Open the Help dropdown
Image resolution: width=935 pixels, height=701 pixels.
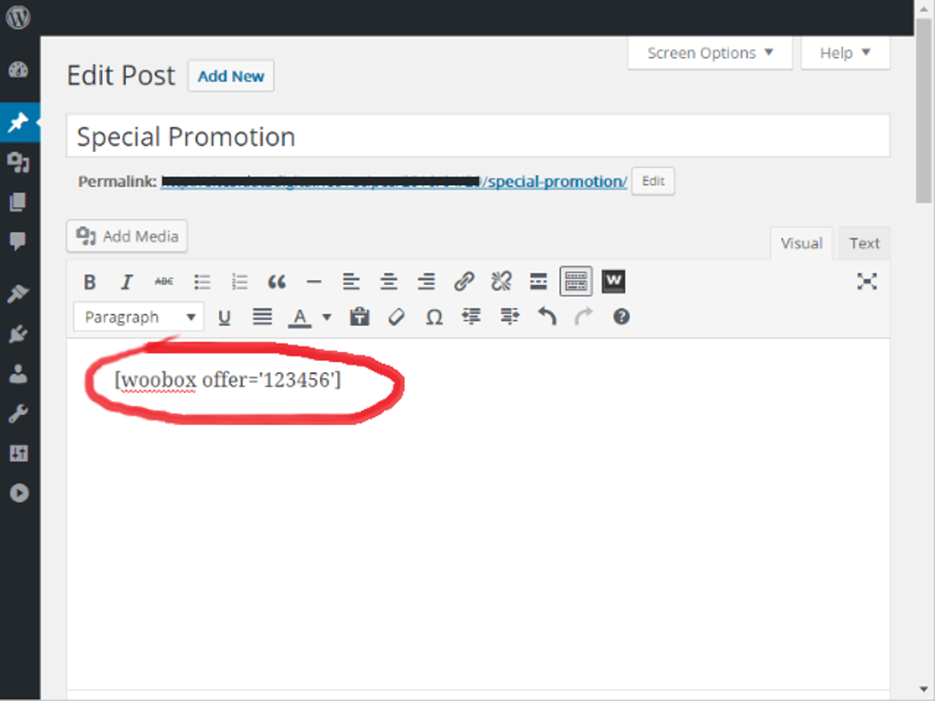tap(843, 52)
